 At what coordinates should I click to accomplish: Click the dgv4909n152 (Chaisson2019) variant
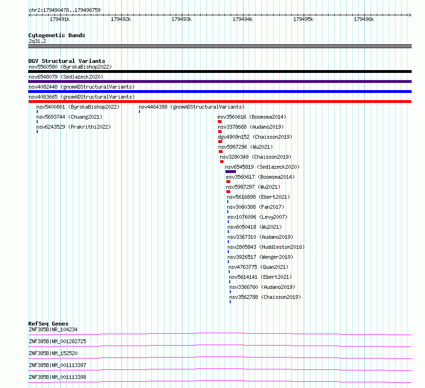(255, 137)
